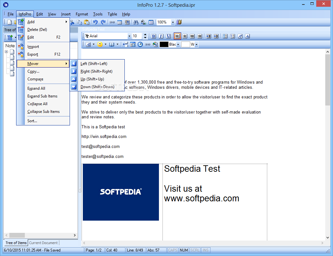Toggle Underline formatting

click(x=168, y=36)
